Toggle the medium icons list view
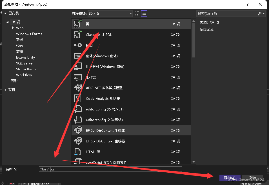This screenshot has height=185, width=269. pyautogui.click(x=144, y=13)
